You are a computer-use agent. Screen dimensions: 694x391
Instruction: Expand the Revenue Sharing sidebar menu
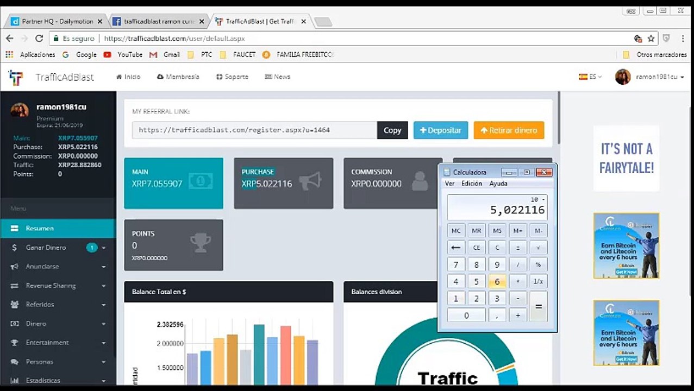(58, 286)
